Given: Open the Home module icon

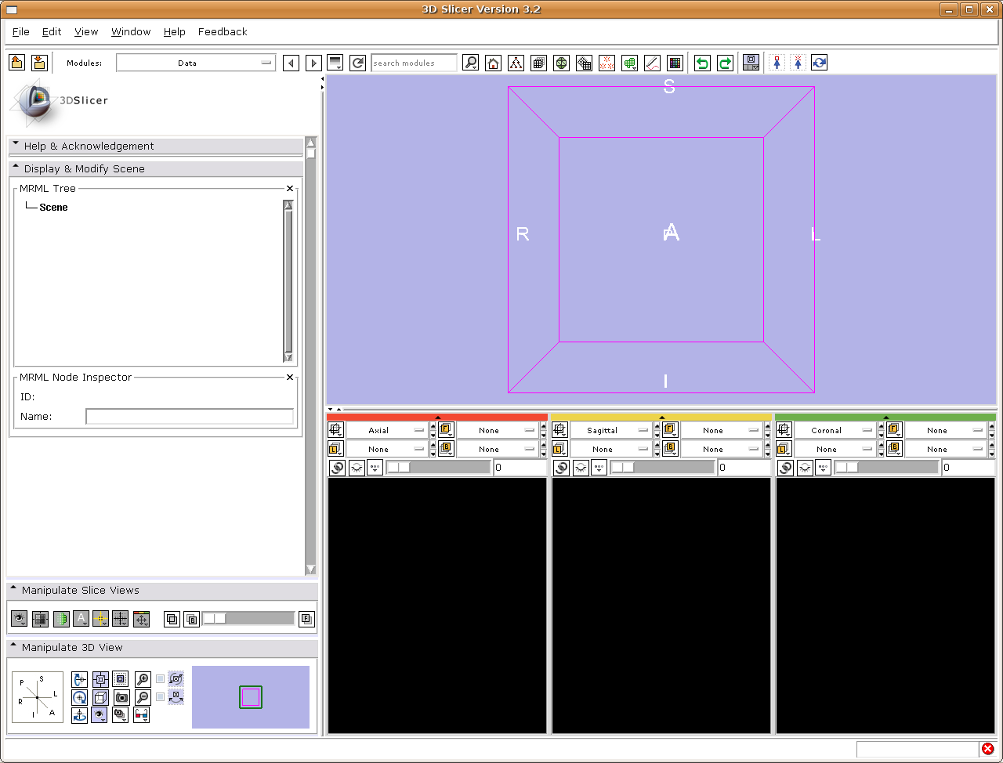Looking at the screenshot, I should (x=493, y=63).
